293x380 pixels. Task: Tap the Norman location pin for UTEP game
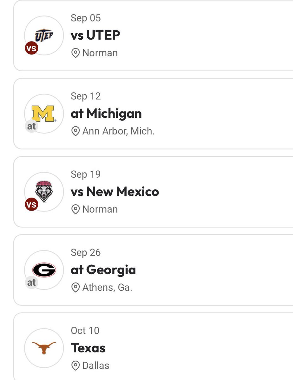(75, 53)
